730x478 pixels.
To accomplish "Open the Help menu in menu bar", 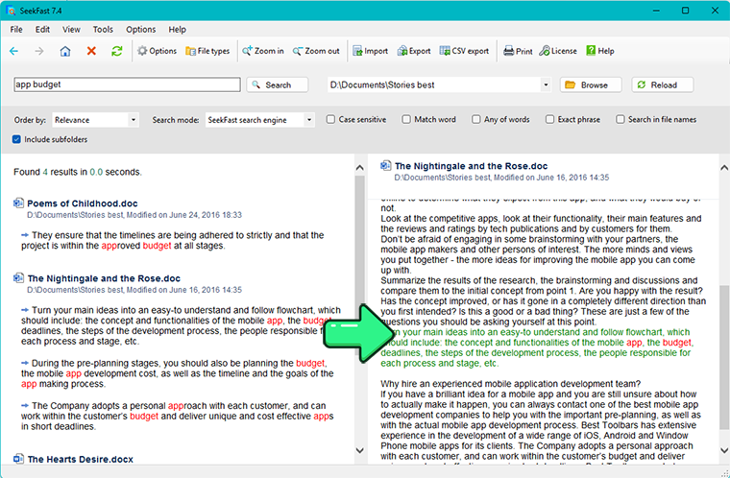I will tap(177, 30).
